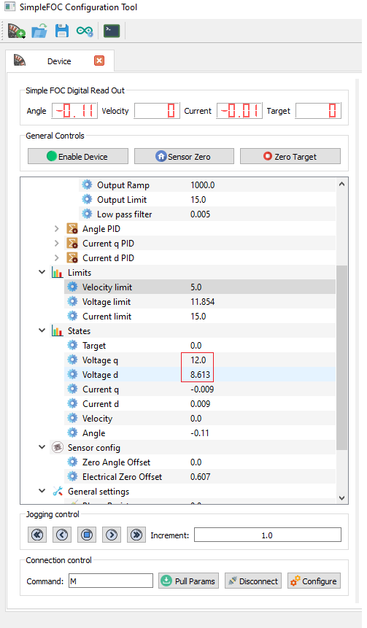This screenshot has width=367, height=628.
Task: Click Configure button
Action: pos(314,581)
